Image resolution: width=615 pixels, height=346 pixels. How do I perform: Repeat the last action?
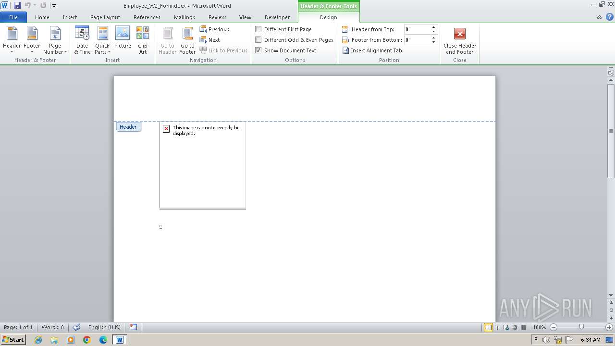point(43,5)
